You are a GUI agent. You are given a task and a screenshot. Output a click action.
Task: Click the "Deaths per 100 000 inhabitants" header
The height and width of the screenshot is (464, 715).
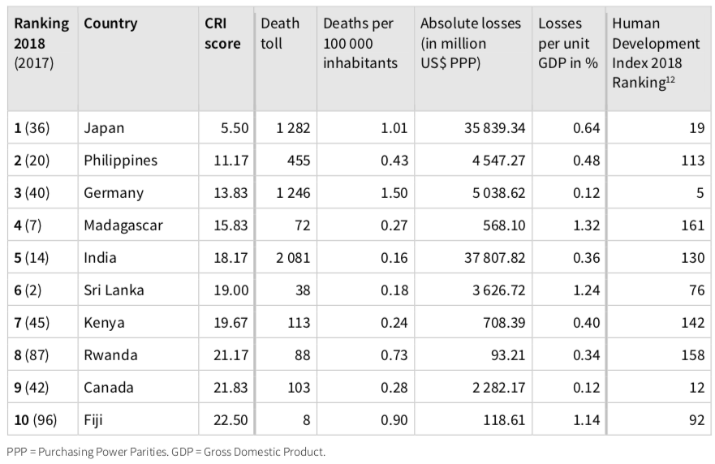coord(360,43)
